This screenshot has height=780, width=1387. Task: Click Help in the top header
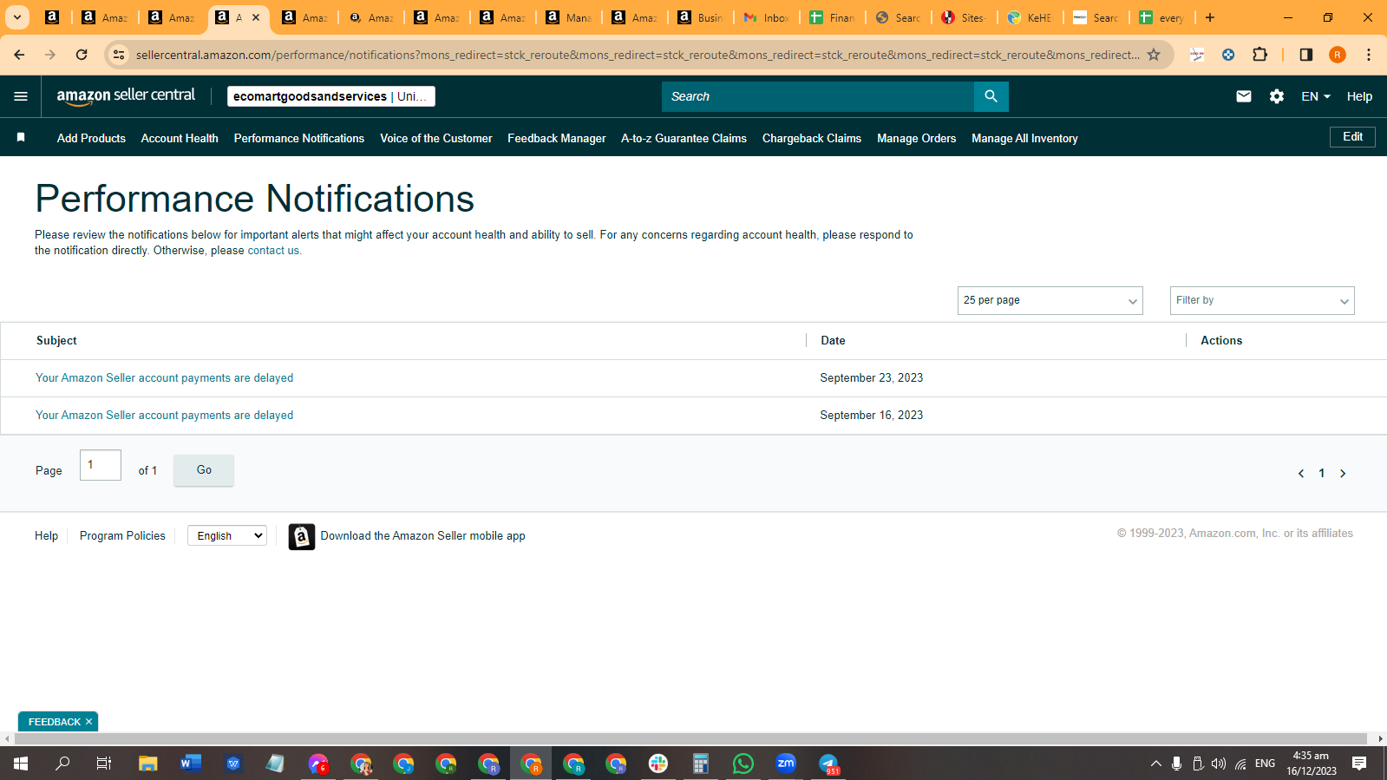point(1359,96)
